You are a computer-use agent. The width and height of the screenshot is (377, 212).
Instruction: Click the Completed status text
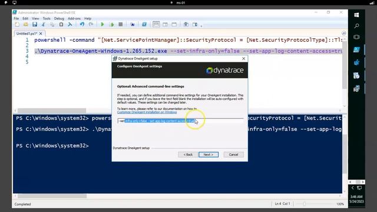click(x=22, y=204)
